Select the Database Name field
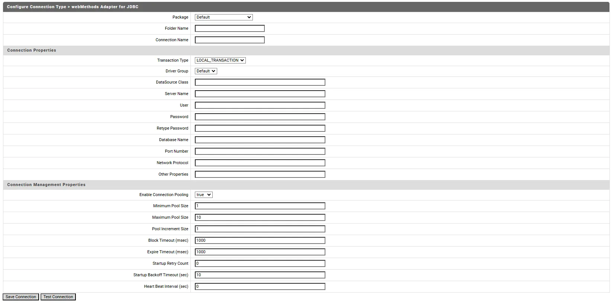Viewport: 611px width, 303px height. click(260, 140)
